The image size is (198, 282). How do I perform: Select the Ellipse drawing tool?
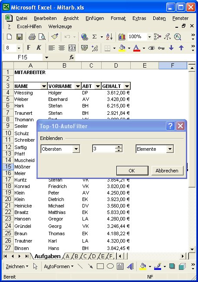[x=110, y=266]
